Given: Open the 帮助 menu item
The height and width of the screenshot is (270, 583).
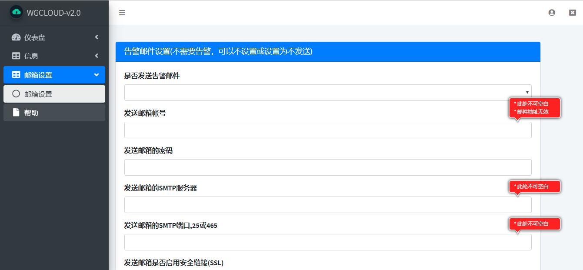Looking at the screenshot, I should pyautogui.click(x=54, y=113).
